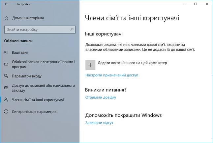The height and width of the screenshot is (143, 213).
Task: Open the Залишити відгук link
Action: [x=99, y=123]
